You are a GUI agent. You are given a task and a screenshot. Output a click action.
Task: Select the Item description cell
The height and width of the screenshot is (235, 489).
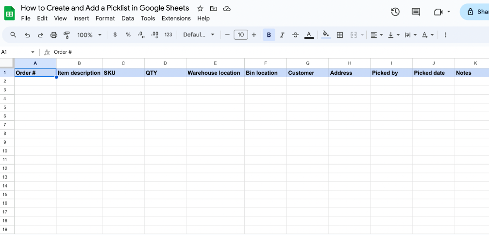(79, 73)
